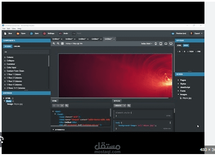Click the Export rocket icon

191,33
